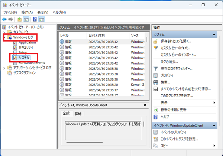The image size is (223, 156).
Task: Click the filter current log funnel icon
Action: (x=156, y=69)
